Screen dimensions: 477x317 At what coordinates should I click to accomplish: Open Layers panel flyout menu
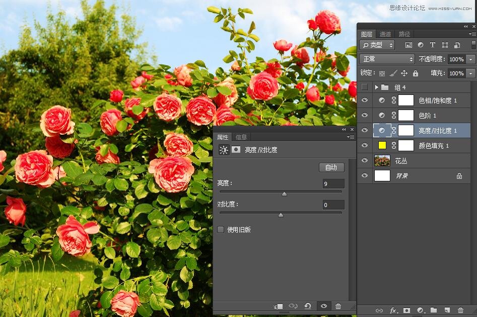[472, 34]
